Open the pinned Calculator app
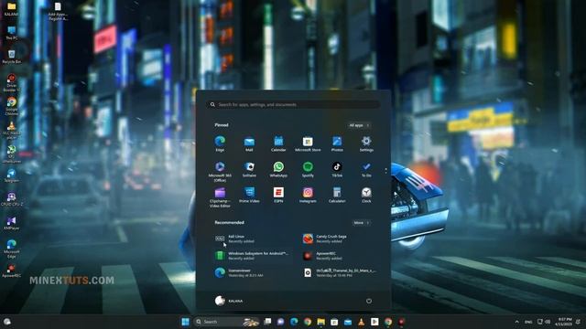Viewport: 586px width, 329px height. click(x=337, y=195)
